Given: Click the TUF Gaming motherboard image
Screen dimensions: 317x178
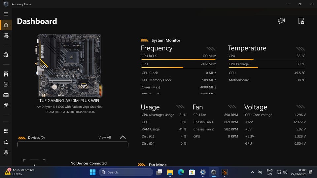Looking at the screenshot, I should (x=69, y=66).
